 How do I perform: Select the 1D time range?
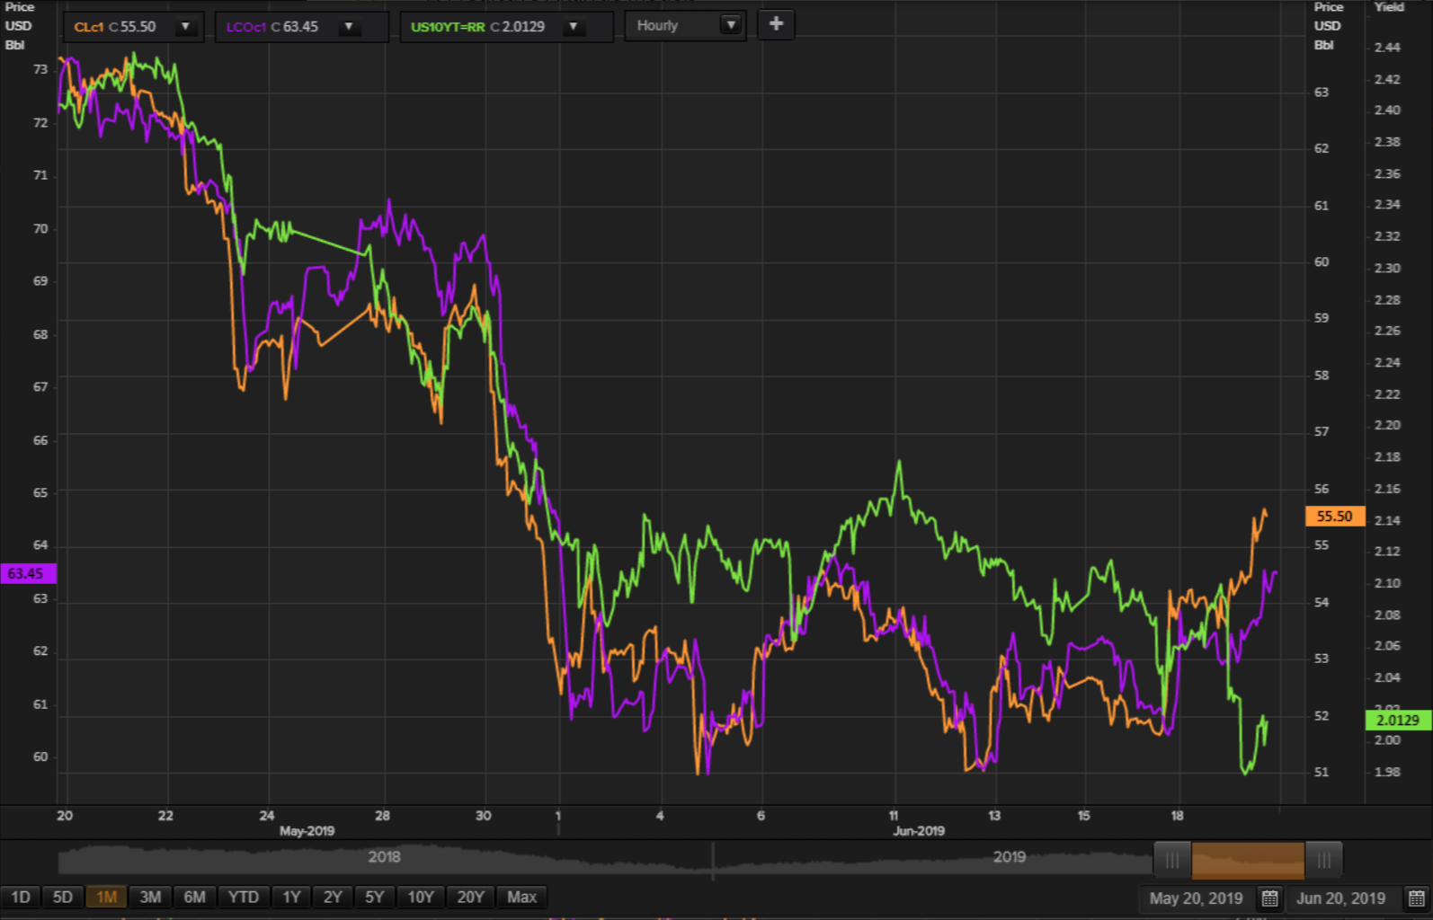[21, 898]
